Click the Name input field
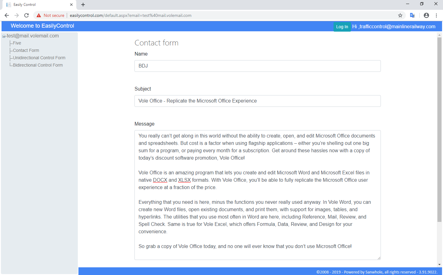Viewport: 443px width, 275px height. pos(257,66)
